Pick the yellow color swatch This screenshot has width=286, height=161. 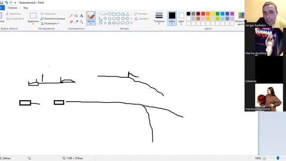(213, 14)
